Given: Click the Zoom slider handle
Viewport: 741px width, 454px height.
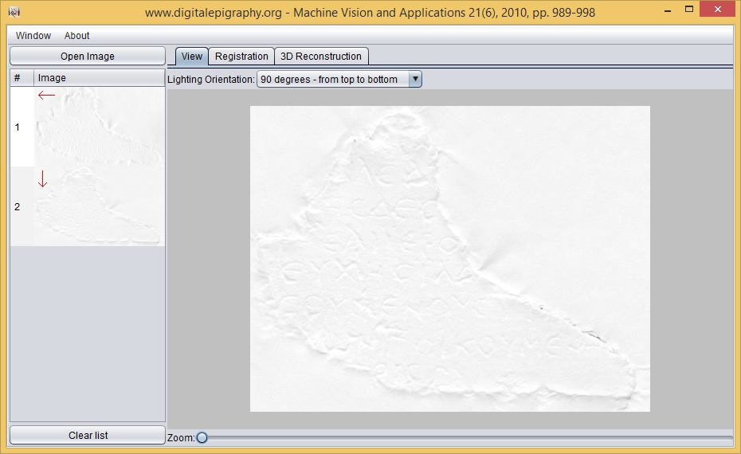Looking at the screenshot, I should coord(202,437).
